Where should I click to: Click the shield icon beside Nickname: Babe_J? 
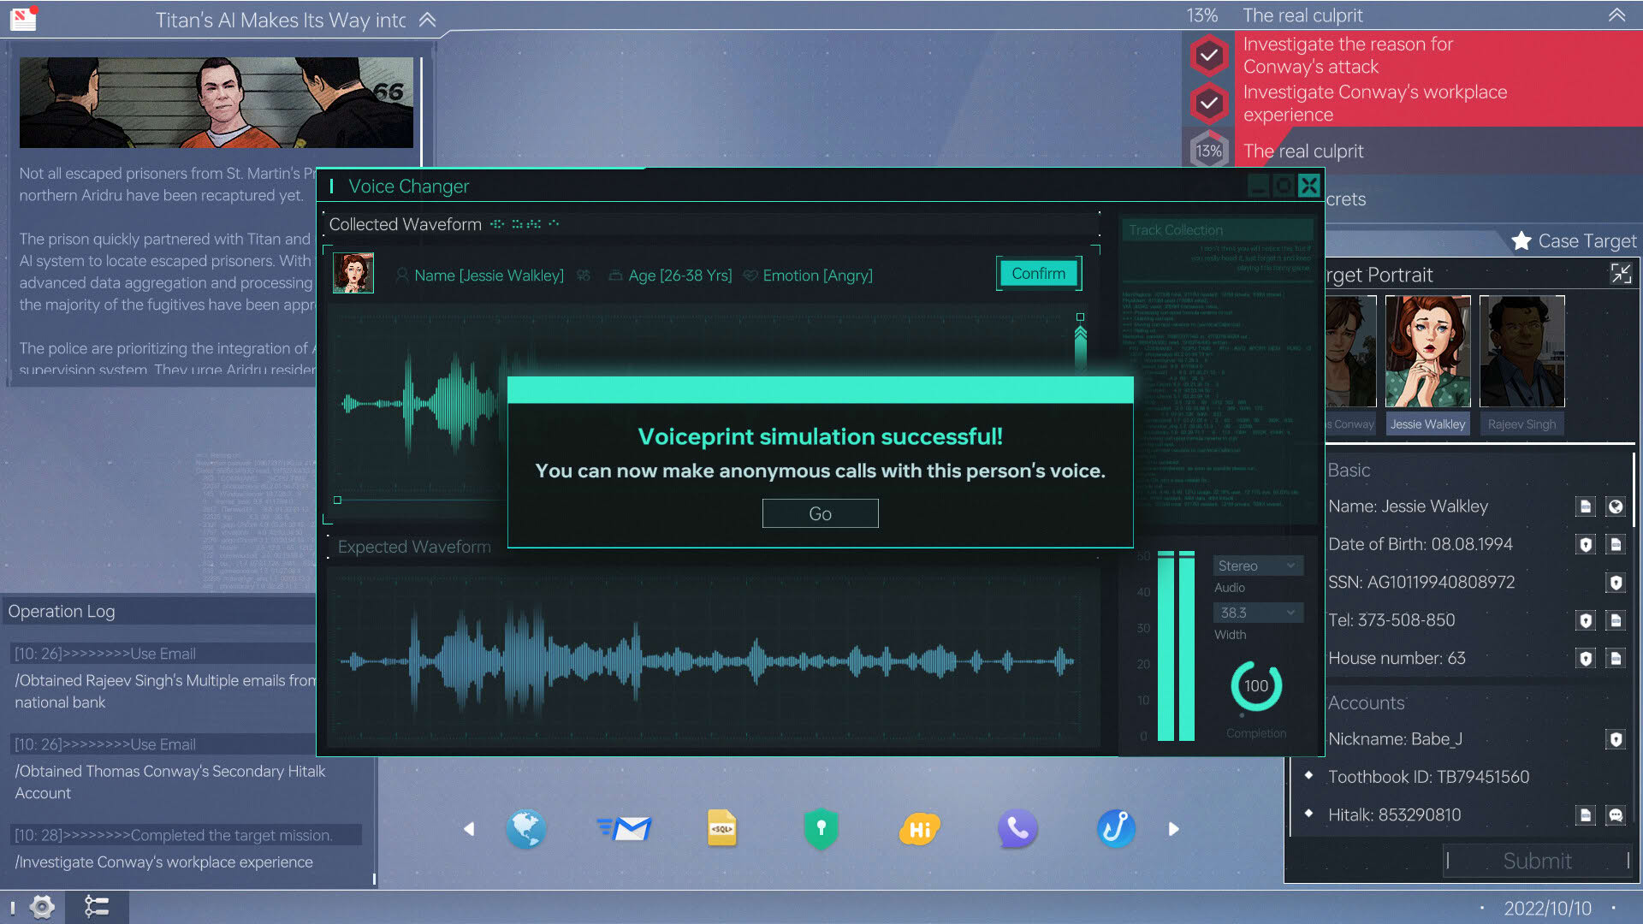pyautogui.click(x=1616, y=739)
